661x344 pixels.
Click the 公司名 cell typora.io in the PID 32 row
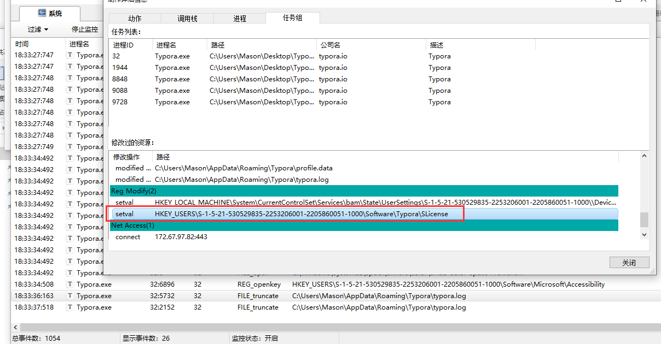(333, 56)
